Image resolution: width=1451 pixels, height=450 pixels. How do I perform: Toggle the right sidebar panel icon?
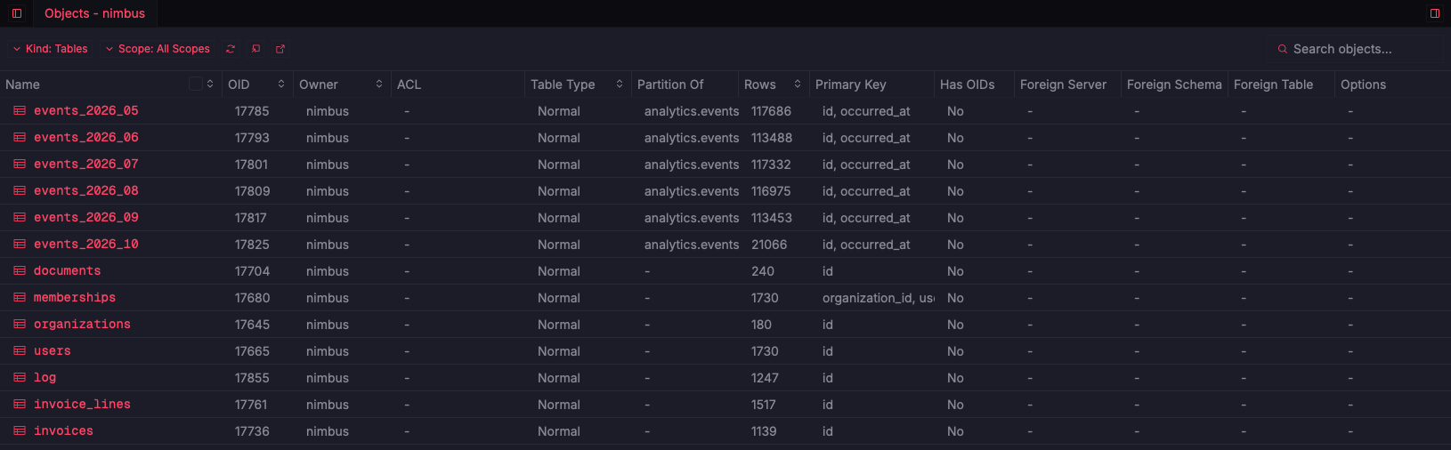point(1435,13)
